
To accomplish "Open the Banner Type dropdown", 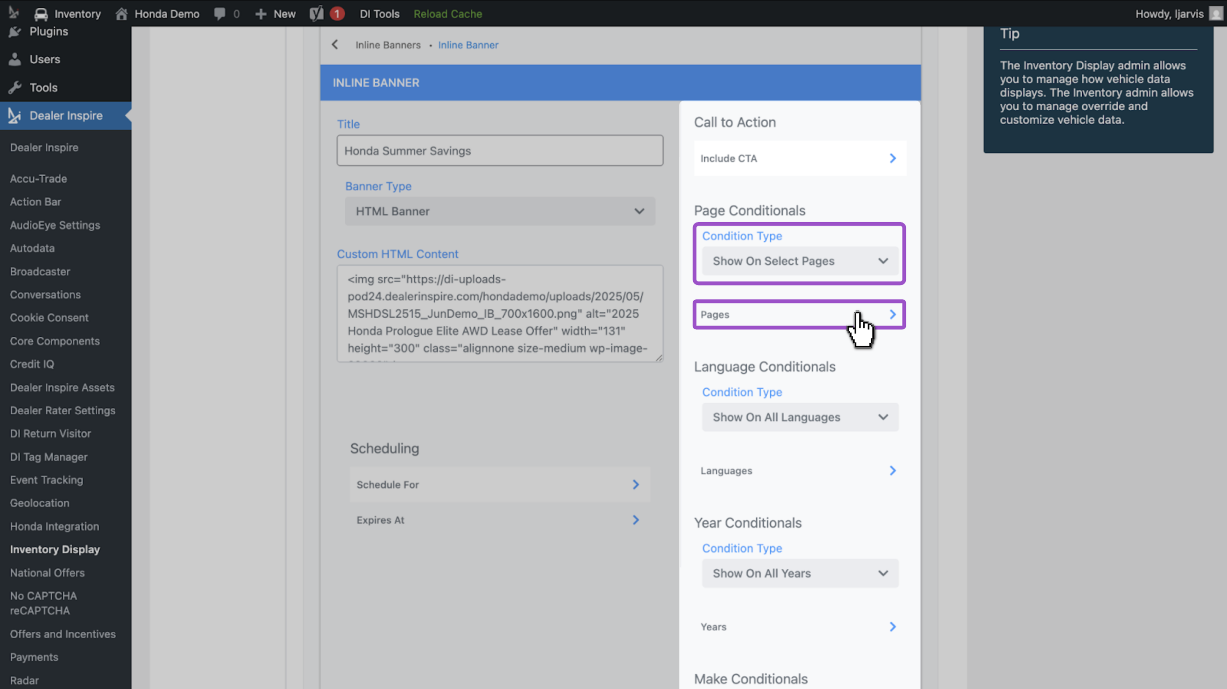I will (500, 211).
